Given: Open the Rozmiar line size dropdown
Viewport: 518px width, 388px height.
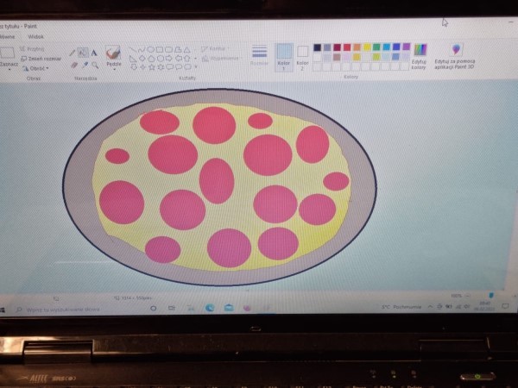Looking at the screenshot, I should click(x=259, y=55).
